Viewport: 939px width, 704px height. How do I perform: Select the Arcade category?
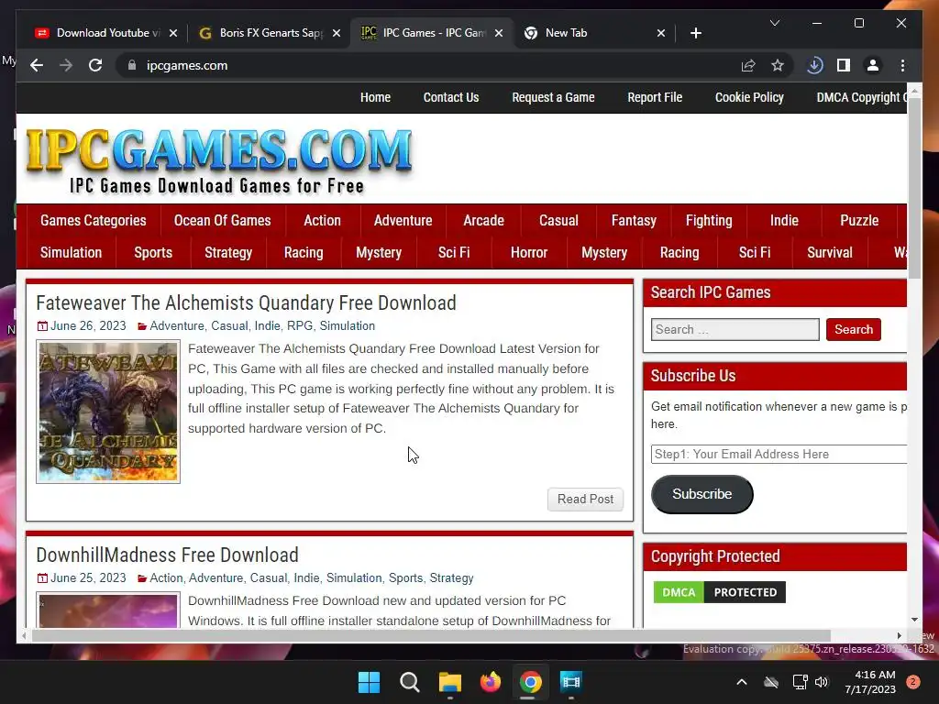pyautogui.click(x=483, y=220)
